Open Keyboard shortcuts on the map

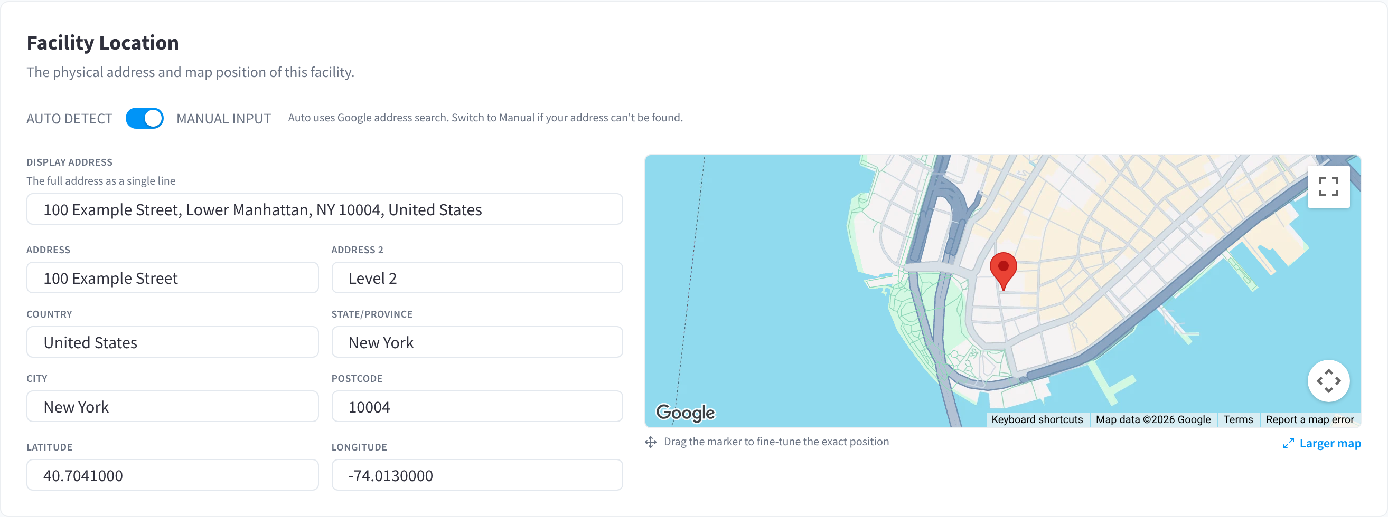1037,419
